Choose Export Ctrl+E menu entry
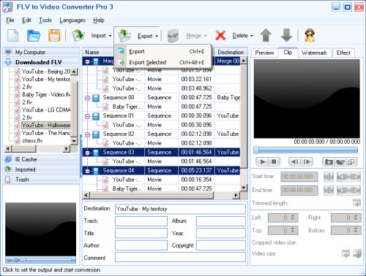This screenshot has width=366, height=276. point(163,51)
